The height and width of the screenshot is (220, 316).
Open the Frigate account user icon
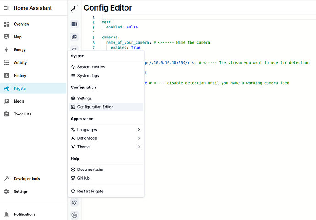75,214
